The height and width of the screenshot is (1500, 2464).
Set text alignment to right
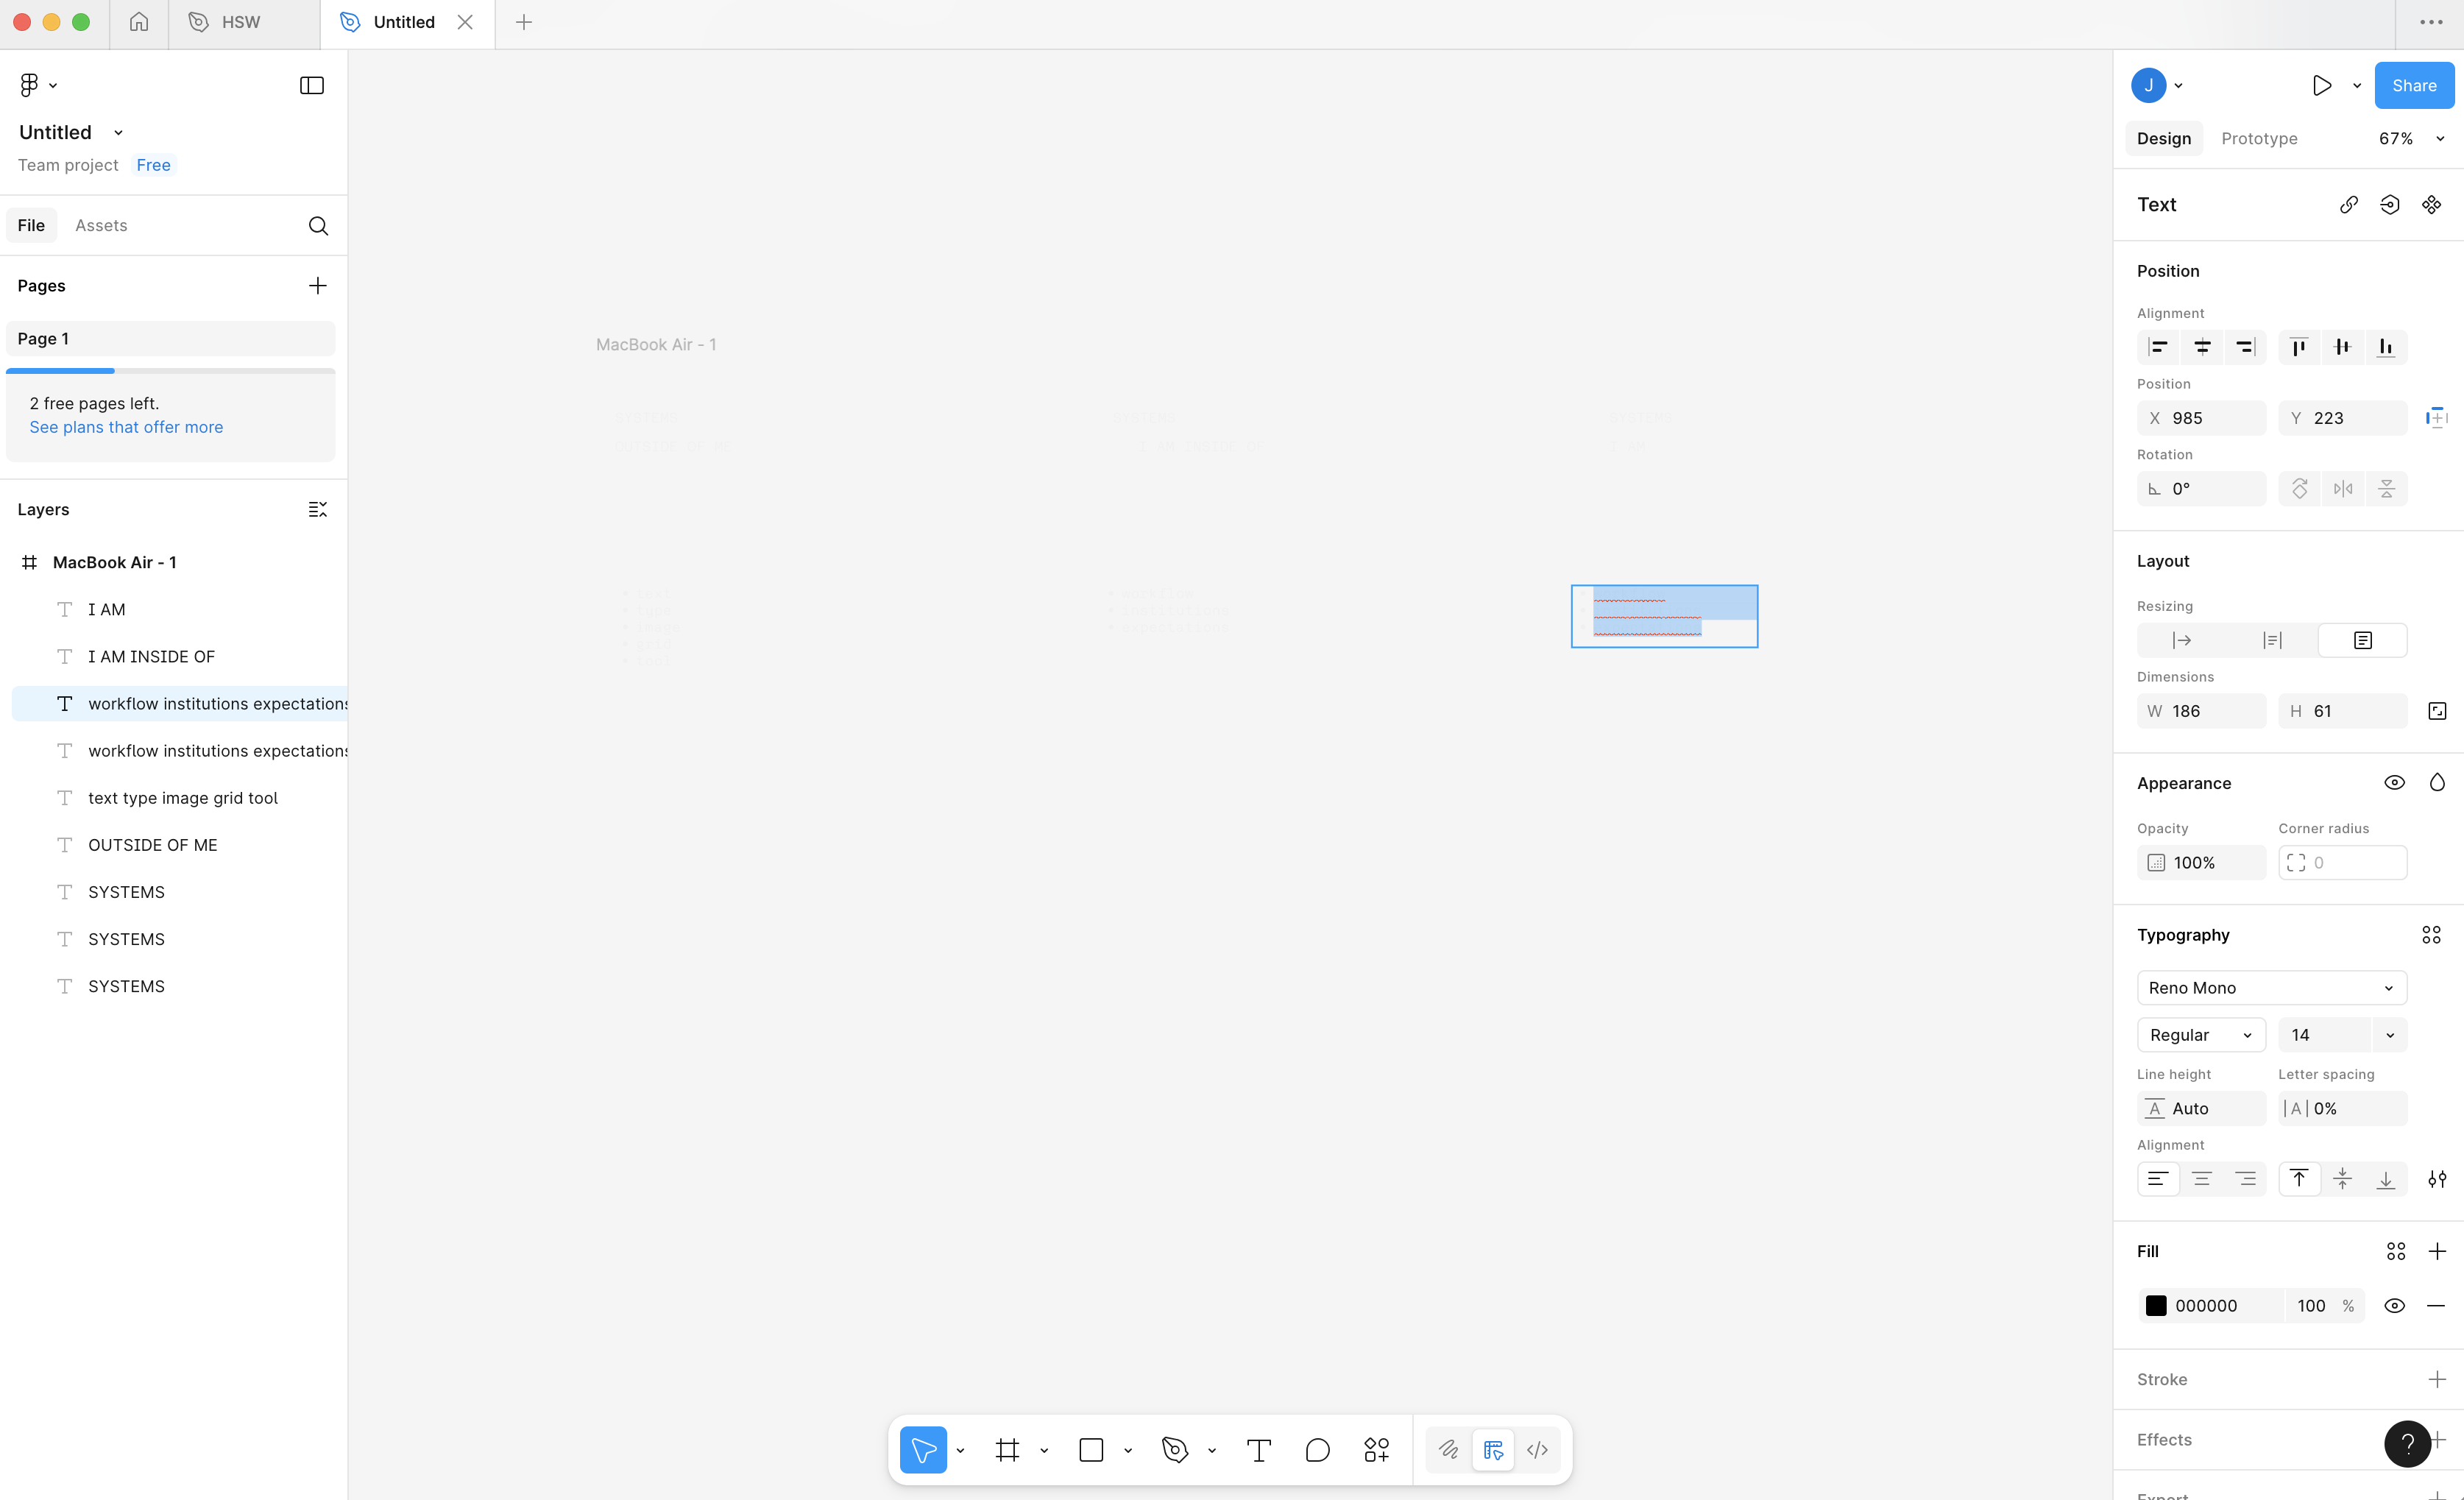[x=2245, y=1180]
